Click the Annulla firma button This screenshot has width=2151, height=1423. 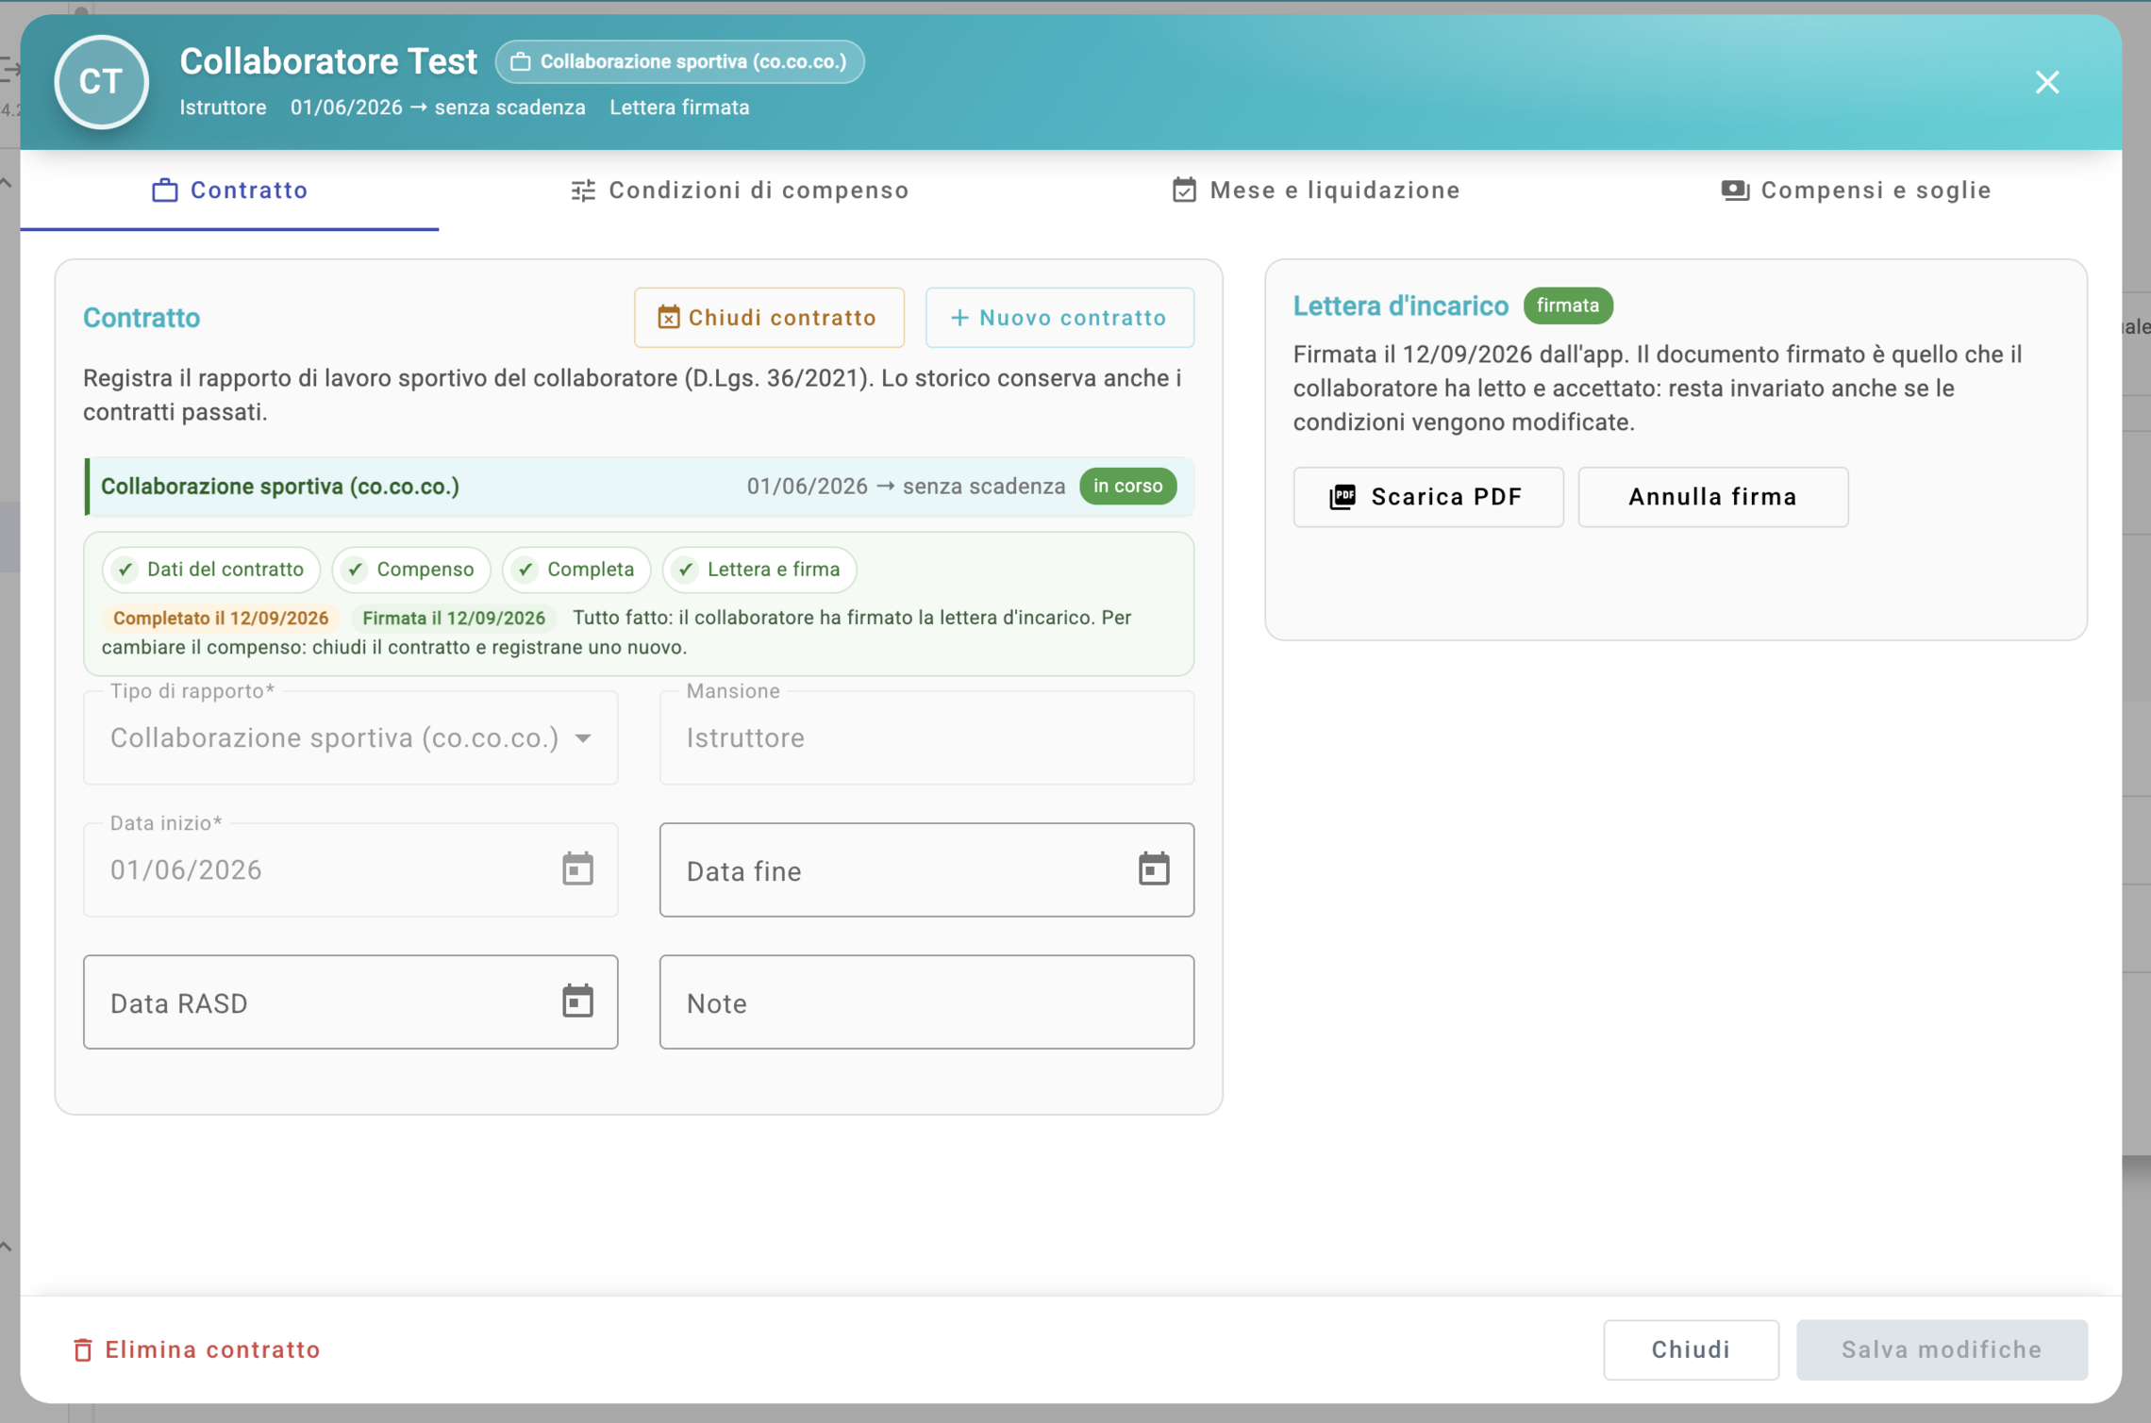point(1712,497)
